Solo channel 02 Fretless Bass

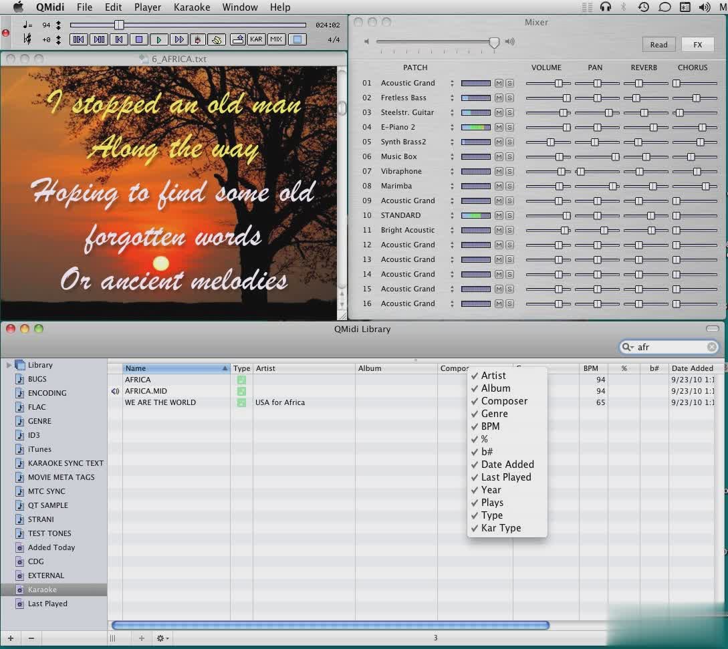(x=509, y=98)
